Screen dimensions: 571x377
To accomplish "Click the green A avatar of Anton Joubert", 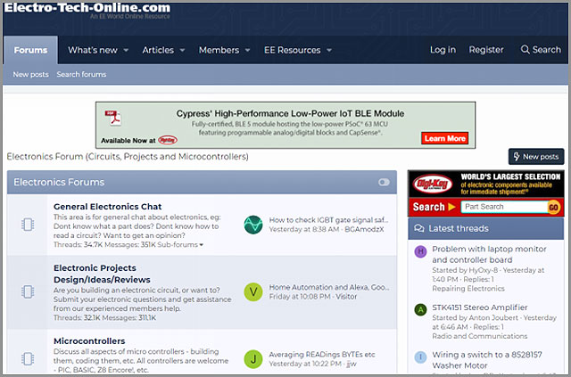I will click(420, 309).
